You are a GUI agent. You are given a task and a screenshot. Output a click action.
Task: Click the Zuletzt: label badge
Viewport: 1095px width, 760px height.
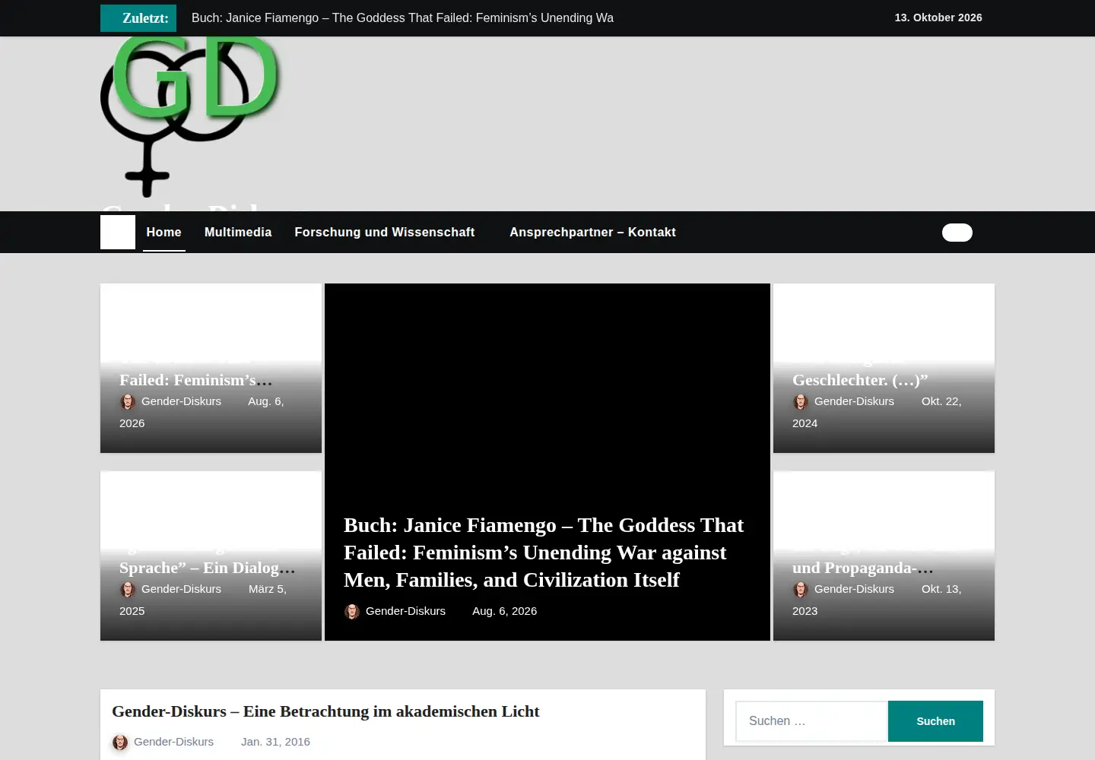coord(138,18)
